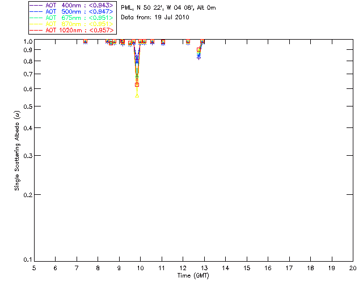Click the x-axis tick label 20
Viewport: 363px width, 290px height.
point(353,268)
